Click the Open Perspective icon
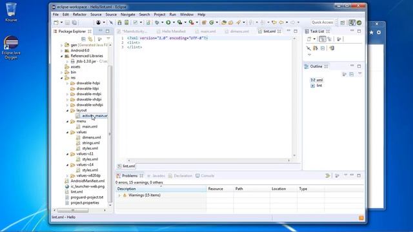 tap(343, 23)
